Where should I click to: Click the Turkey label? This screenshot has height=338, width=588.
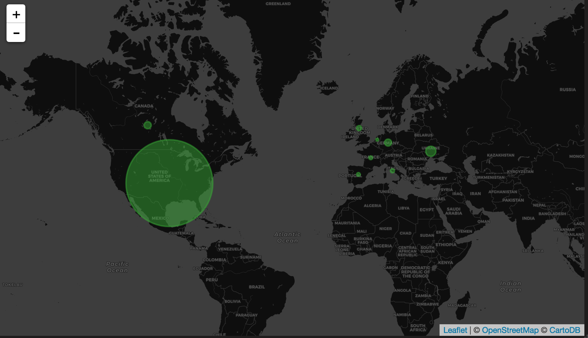click(438, 178)
